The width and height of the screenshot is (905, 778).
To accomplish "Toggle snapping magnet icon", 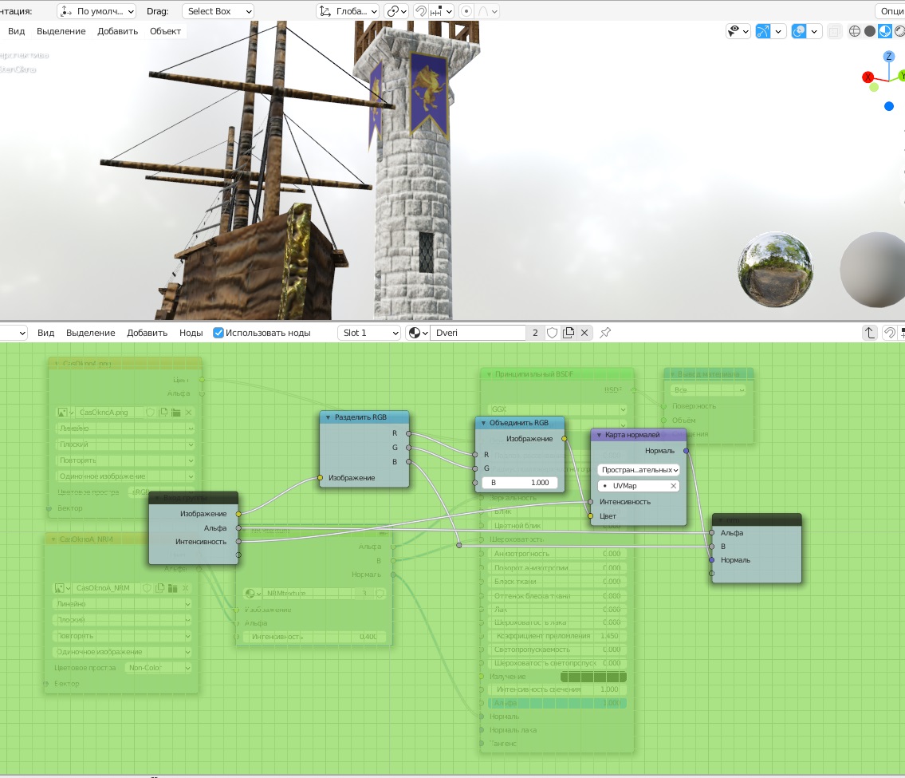I will pyautogui.click(x=421, y=11).
